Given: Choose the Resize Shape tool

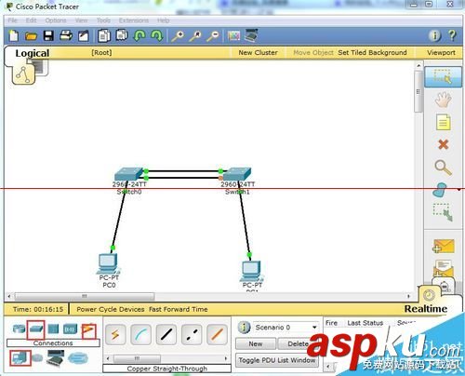Looking at the screenshot, I should [443, 212].
